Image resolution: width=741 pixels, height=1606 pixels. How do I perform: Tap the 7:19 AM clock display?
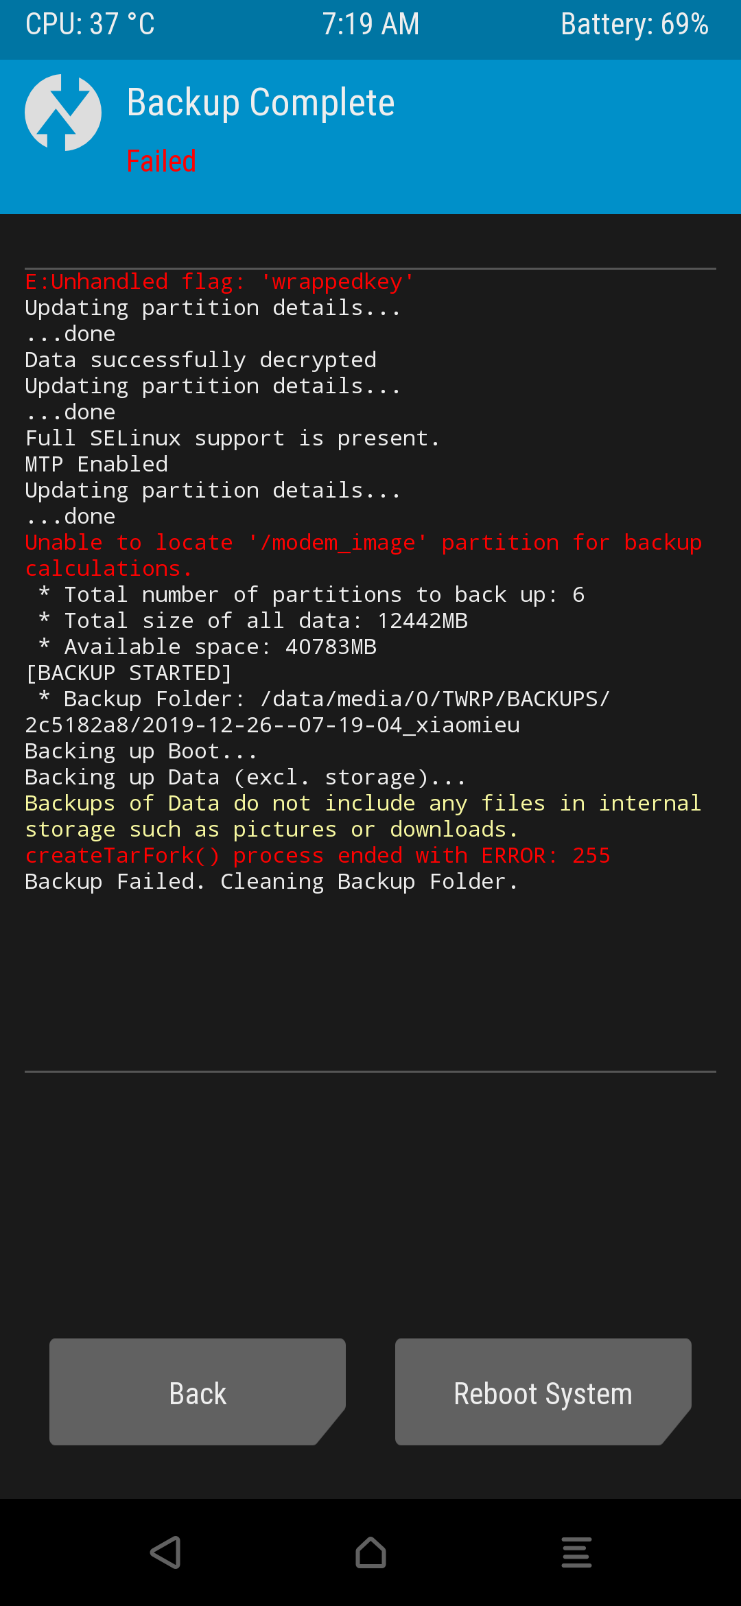[x=370, y=25]
